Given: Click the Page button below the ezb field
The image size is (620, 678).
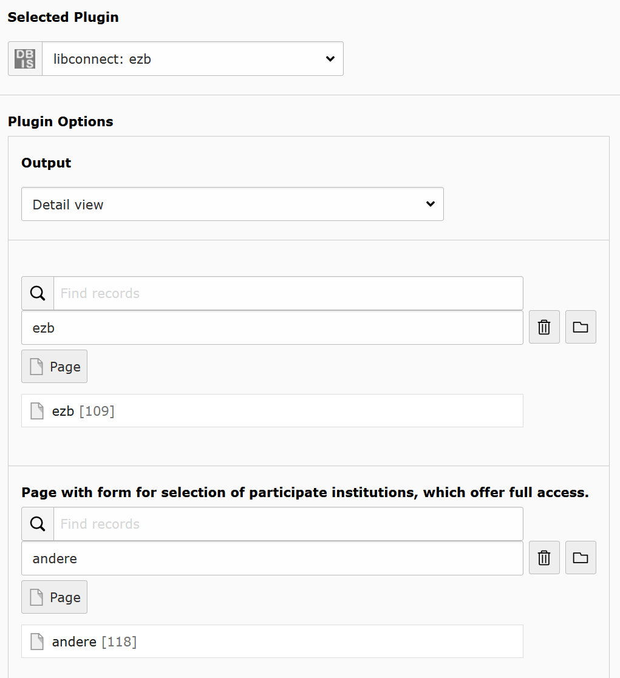Looking at the screenshot, I should pyautogui.click(x=54, y=367).
